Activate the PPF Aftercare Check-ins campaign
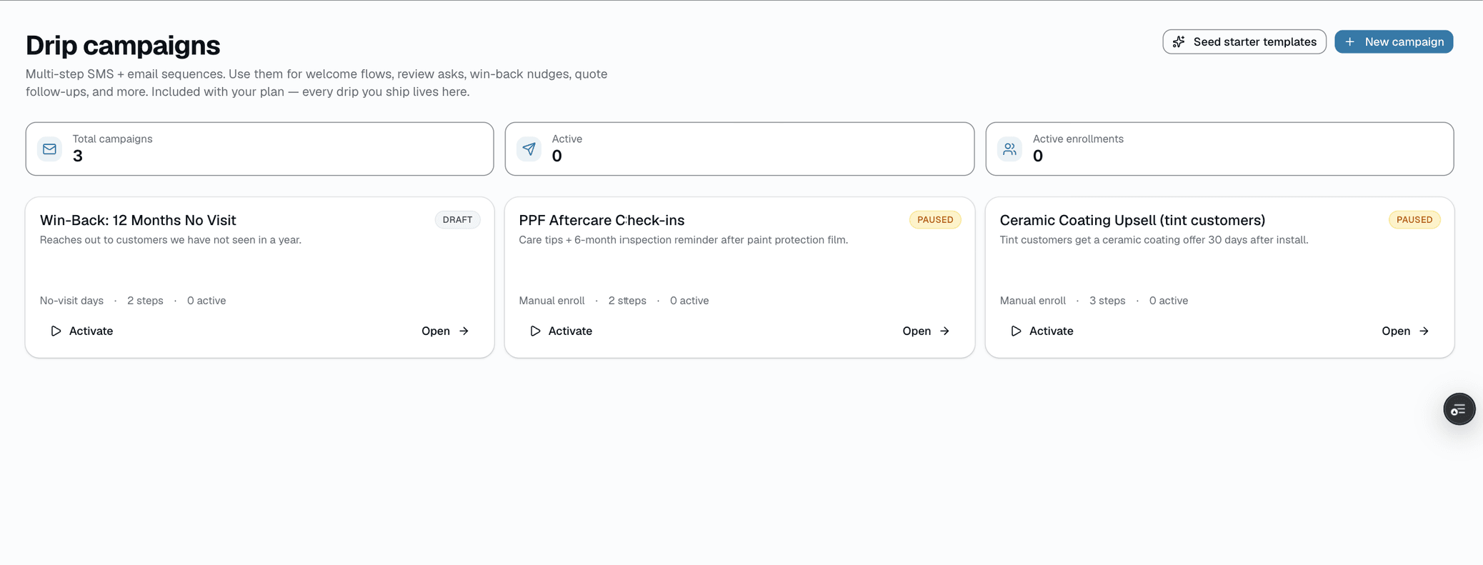The height and width of the screenshot is (565, 1483). coord(561,331)
